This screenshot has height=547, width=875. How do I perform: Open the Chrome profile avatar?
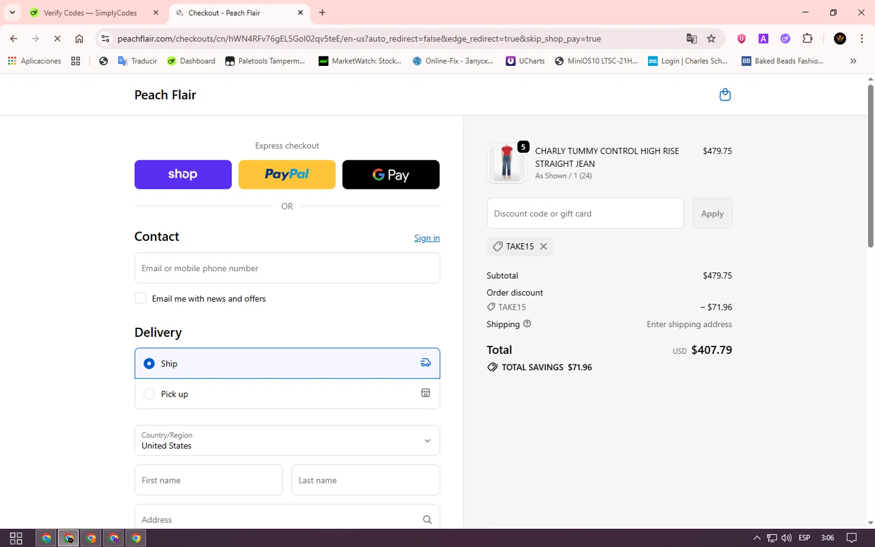(840, 38)
